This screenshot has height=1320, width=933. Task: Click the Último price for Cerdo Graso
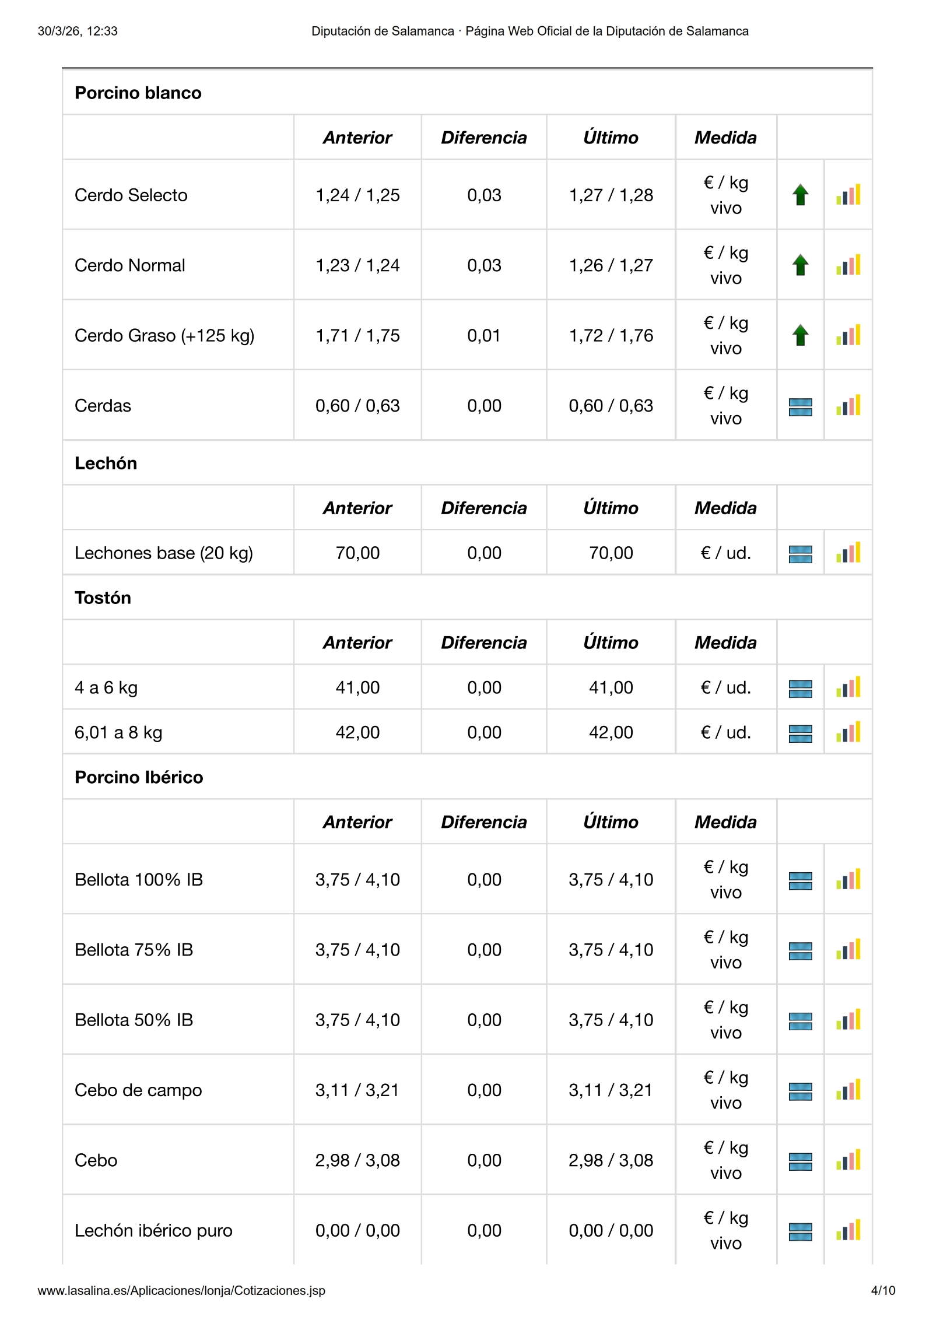(611, 335)
